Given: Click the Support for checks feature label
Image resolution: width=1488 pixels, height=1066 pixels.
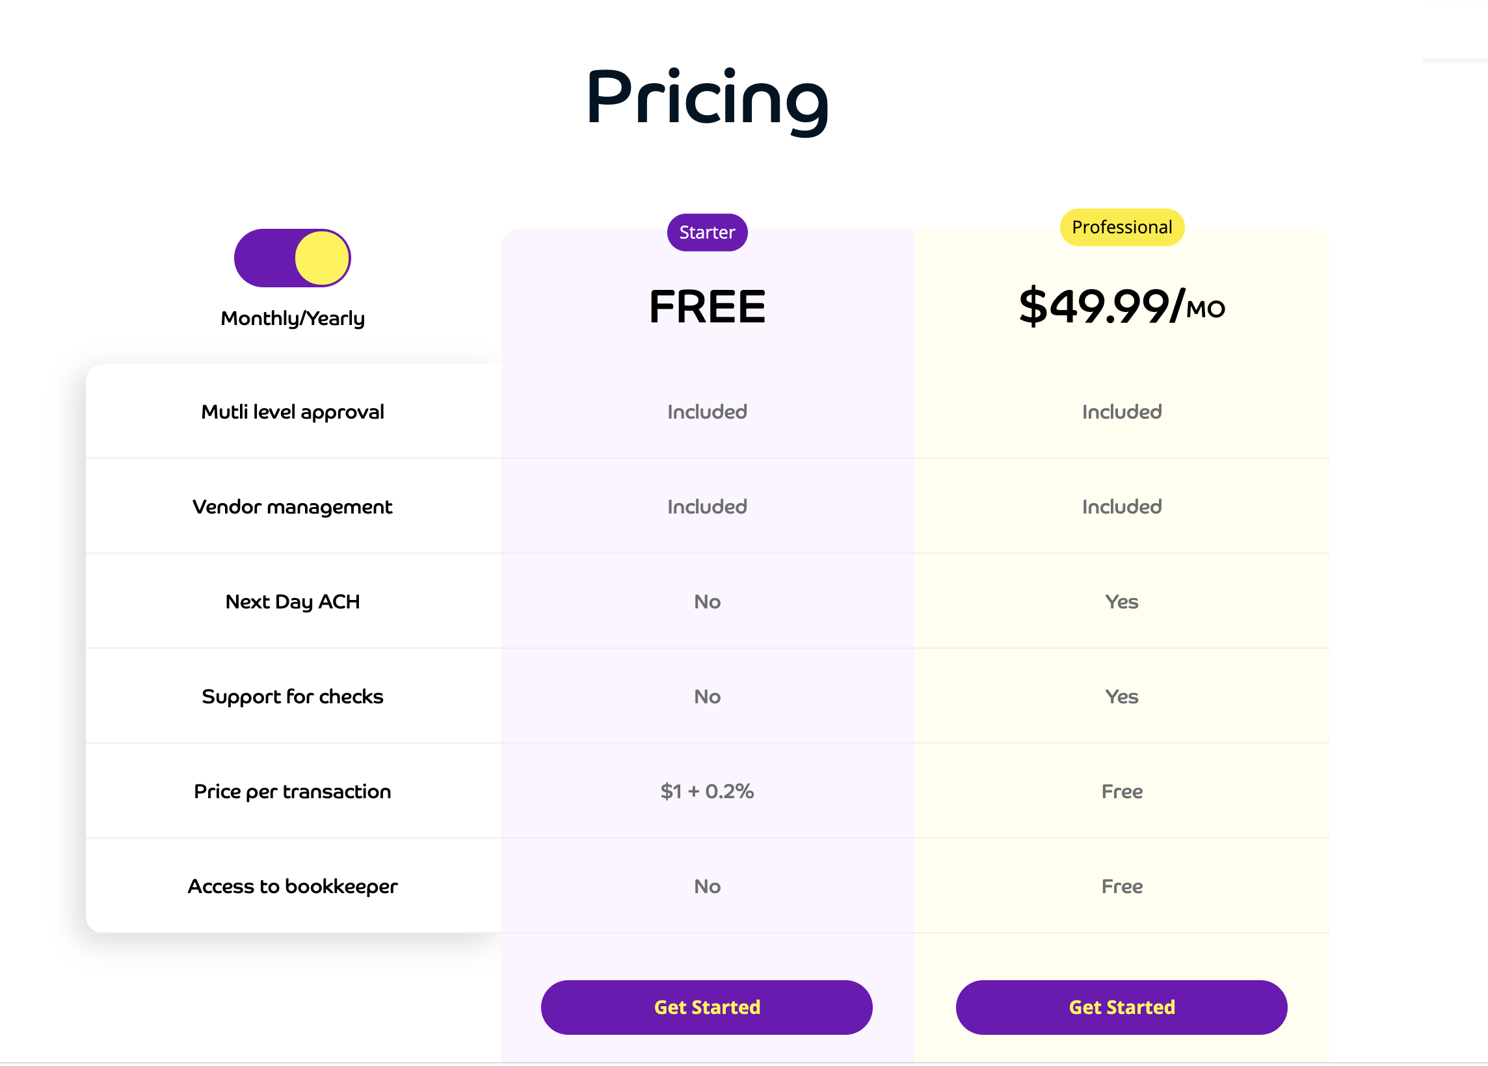Looking at the screenshot, I should tap(292, 696).
